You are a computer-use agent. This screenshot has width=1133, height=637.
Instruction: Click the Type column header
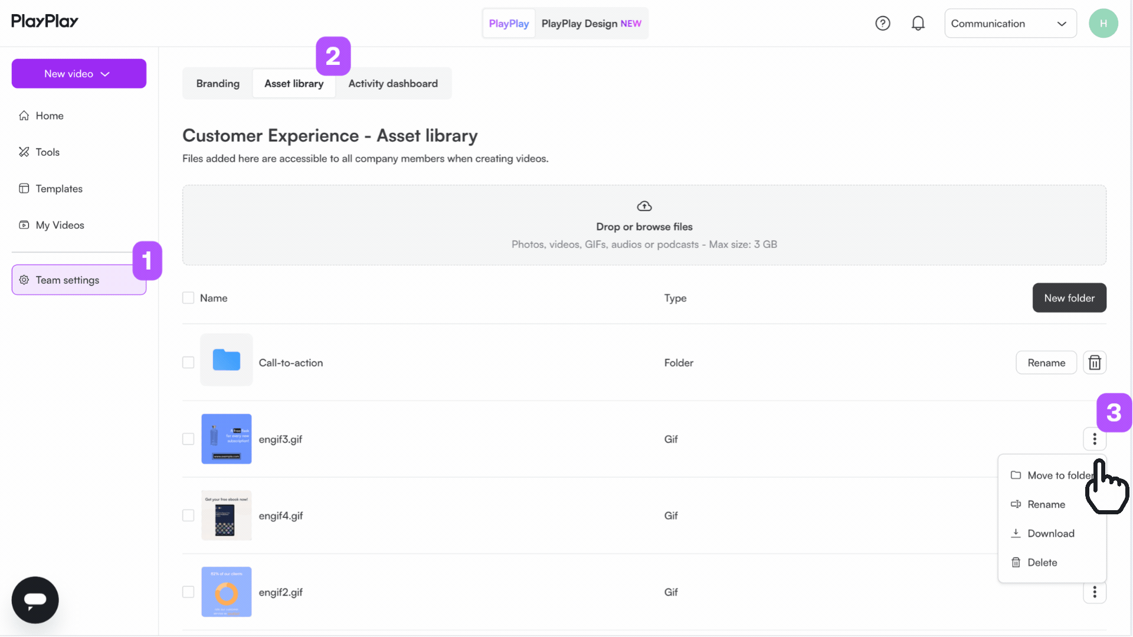tap(675, 298)
